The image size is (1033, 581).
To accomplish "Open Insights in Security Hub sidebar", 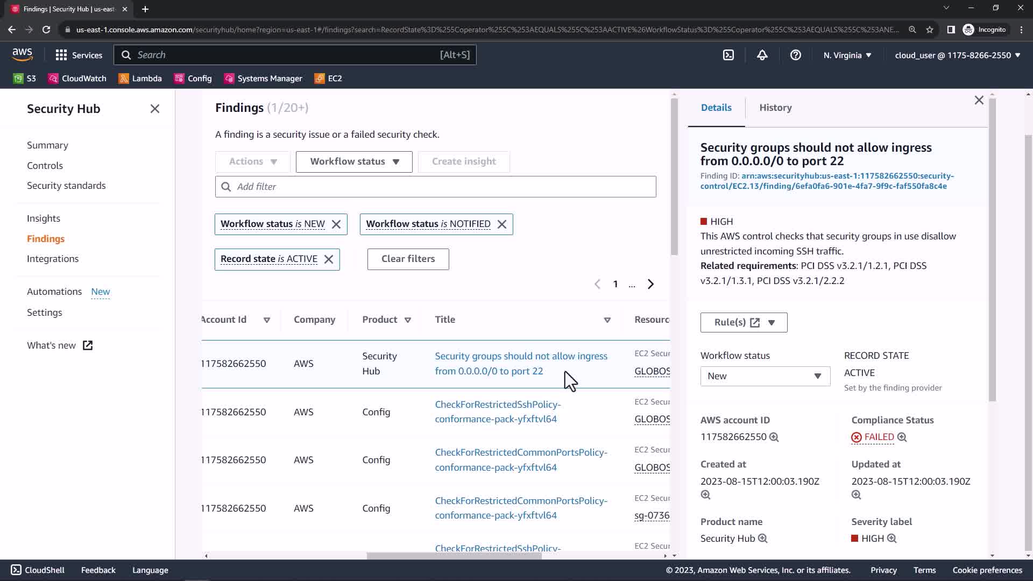I will tap(44, 218).
